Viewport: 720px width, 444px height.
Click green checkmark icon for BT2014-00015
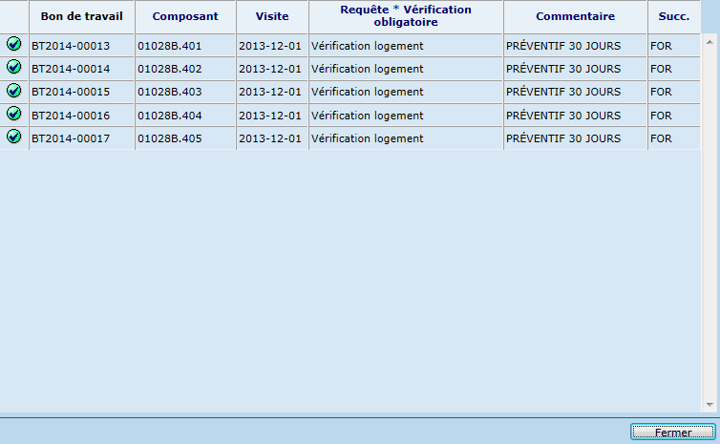click(x=14, y=91)
